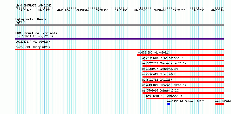This screenshot has width=231, height=114.
Task: Select the red bar under dgv9208n152
Action: tap(183, 60)
